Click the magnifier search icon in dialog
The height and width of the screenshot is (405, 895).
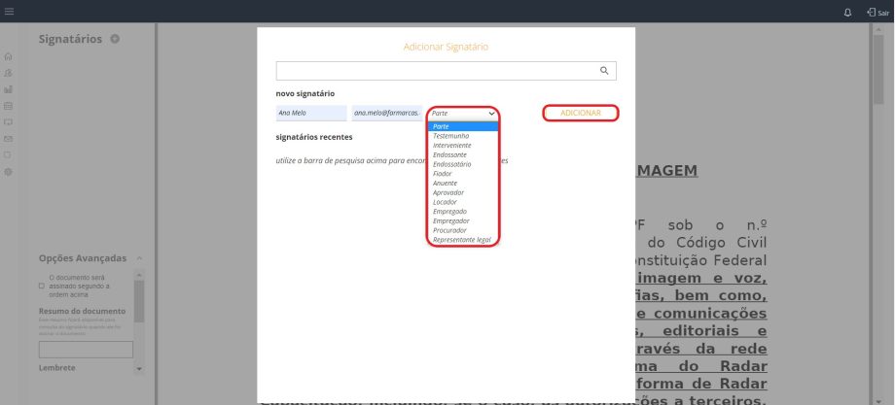(x=604, y=71)
